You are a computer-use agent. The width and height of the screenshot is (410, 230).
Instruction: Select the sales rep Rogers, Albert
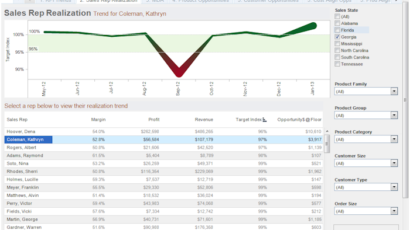pos(22,148)
